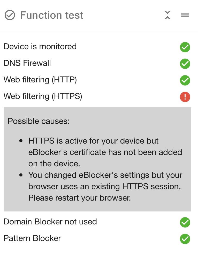Click the Web filtering (HTTP) label

[40, 80]
